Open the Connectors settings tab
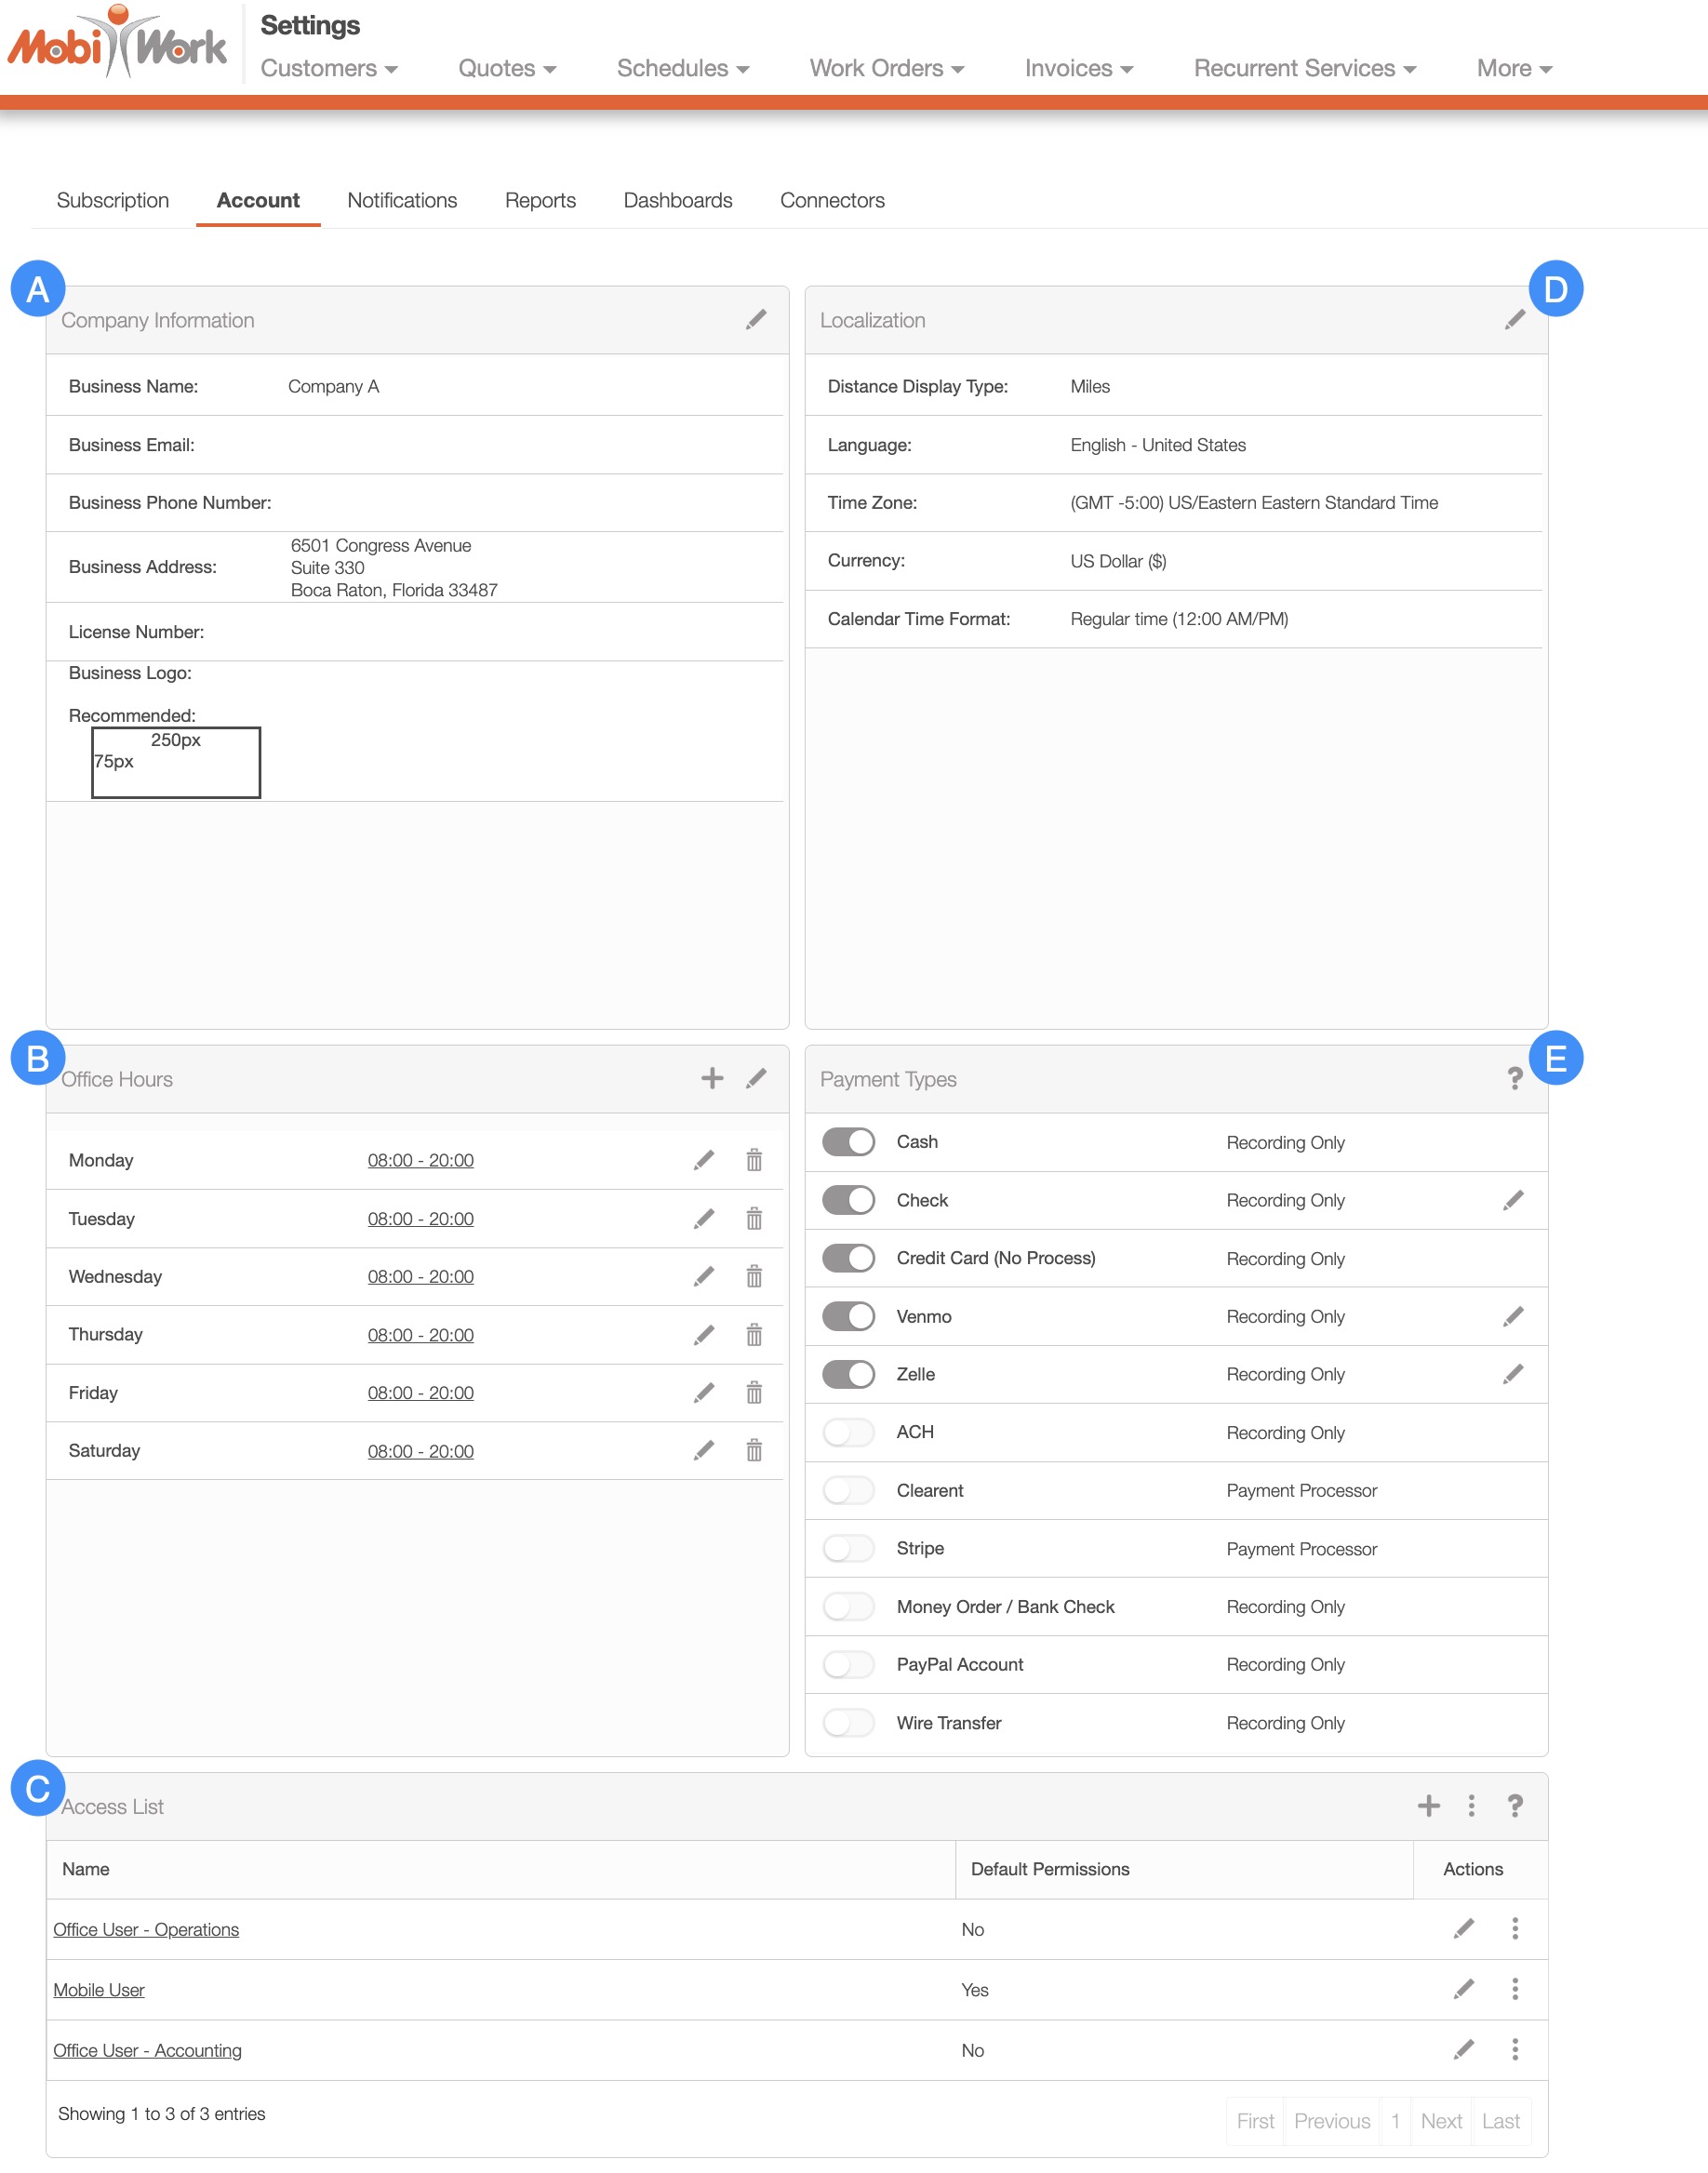This screenshot has height=2173, width=1708. pyautogui.click(x=832, y=200)
